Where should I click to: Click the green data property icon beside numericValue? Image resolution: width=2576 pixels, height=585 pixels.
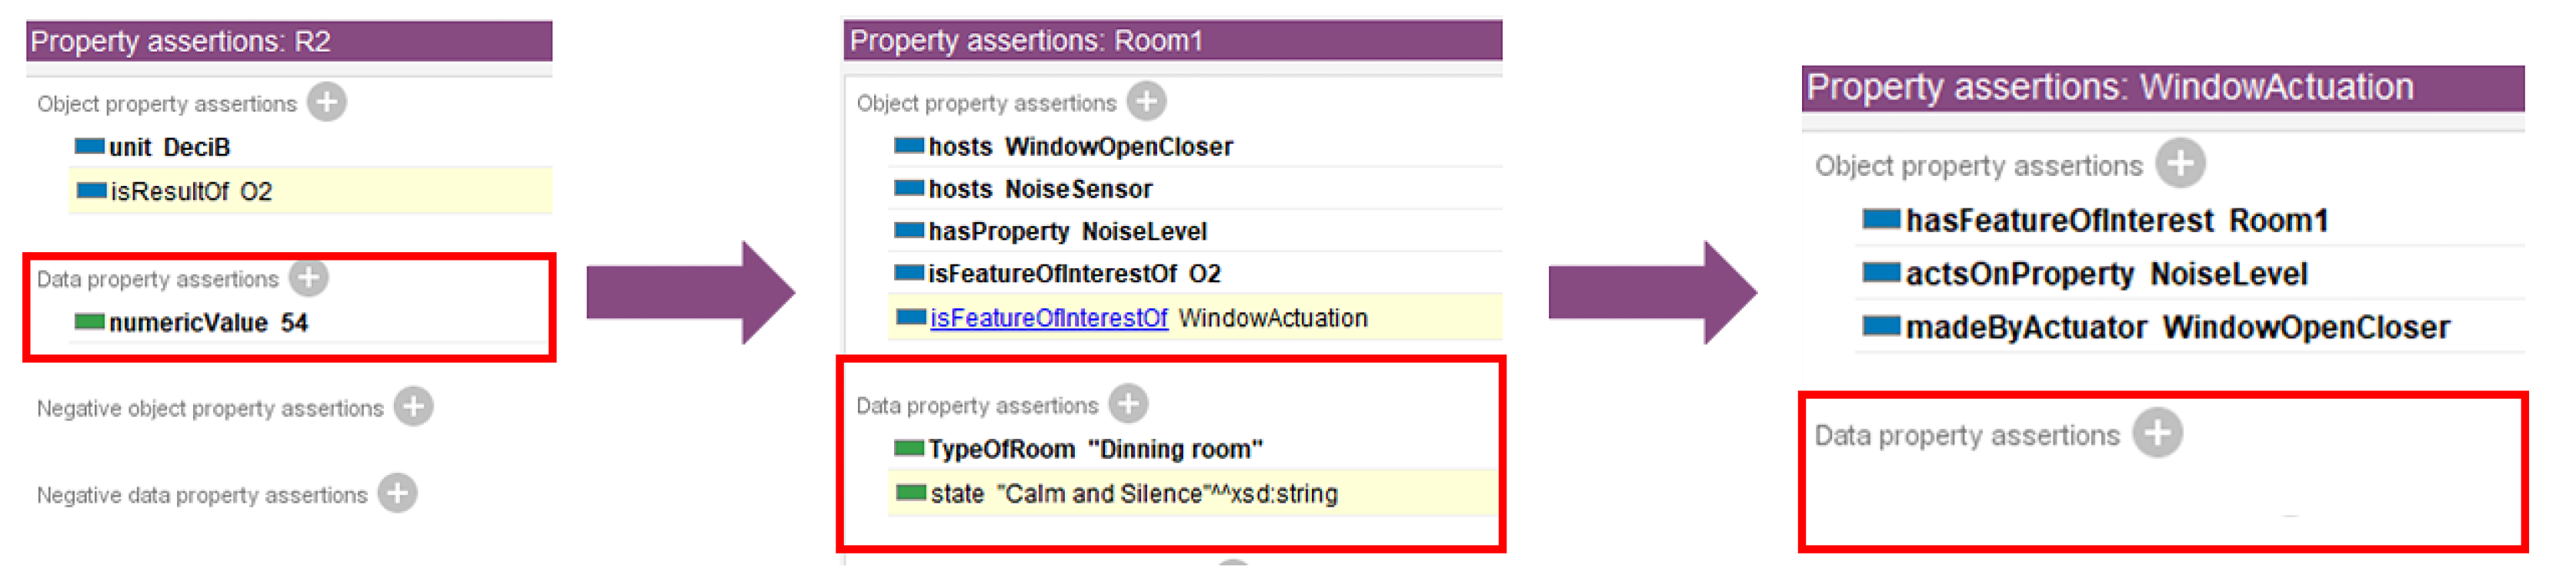click(89, 322)
